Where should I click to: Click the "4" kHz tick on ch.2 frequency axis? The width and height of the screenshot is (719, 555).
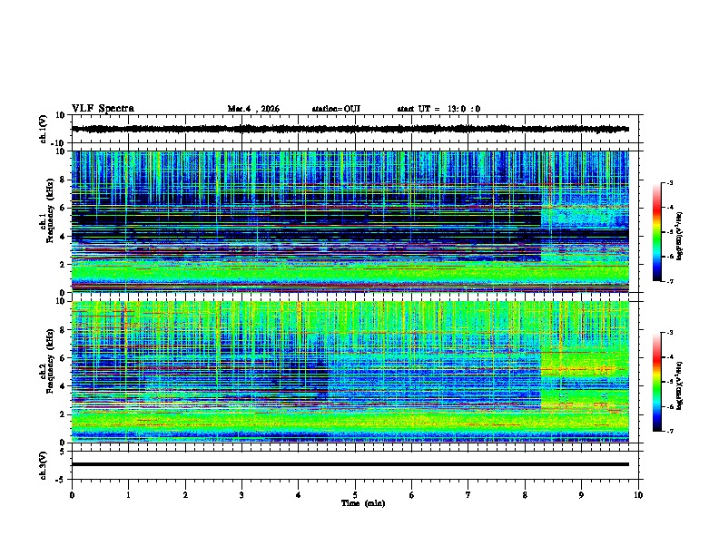coord(64,386)
